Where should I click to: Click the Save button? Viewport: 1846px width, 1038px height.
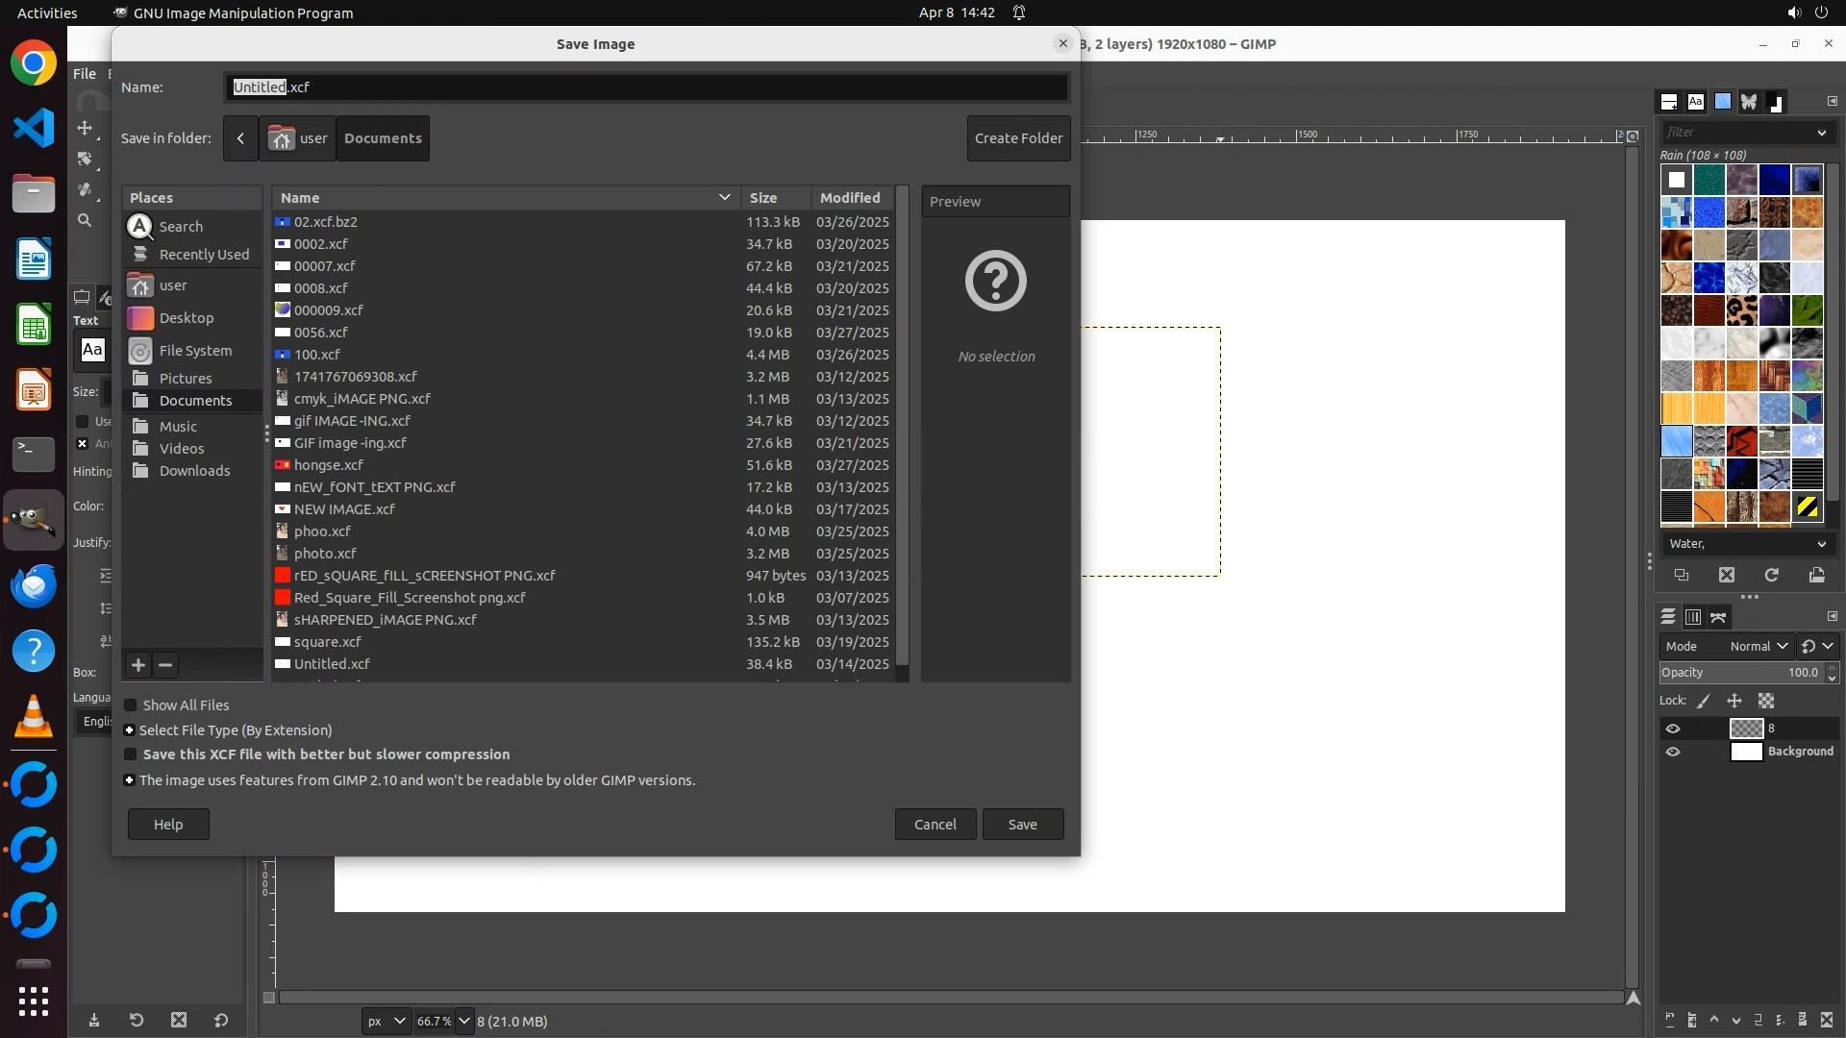pyautogui.click(x=1022, y=825)
